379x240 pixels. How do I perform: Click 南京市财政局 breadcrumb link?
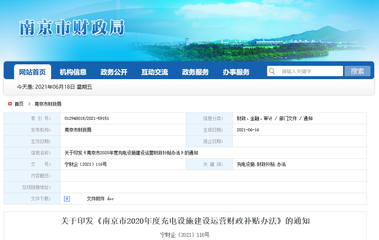[48, 104]
